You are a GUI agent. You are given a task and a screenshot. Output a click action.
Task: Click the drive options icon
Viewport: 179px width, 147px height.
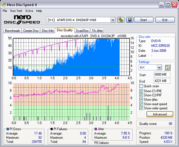coord(121,20)
